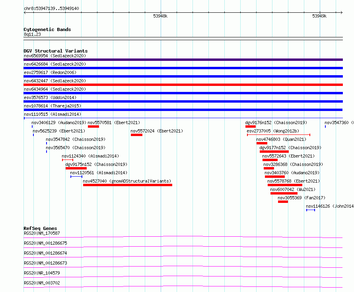
Task: Select nsv1110515 (Alsmadi2014) label
Action: (x=53, y=114)
